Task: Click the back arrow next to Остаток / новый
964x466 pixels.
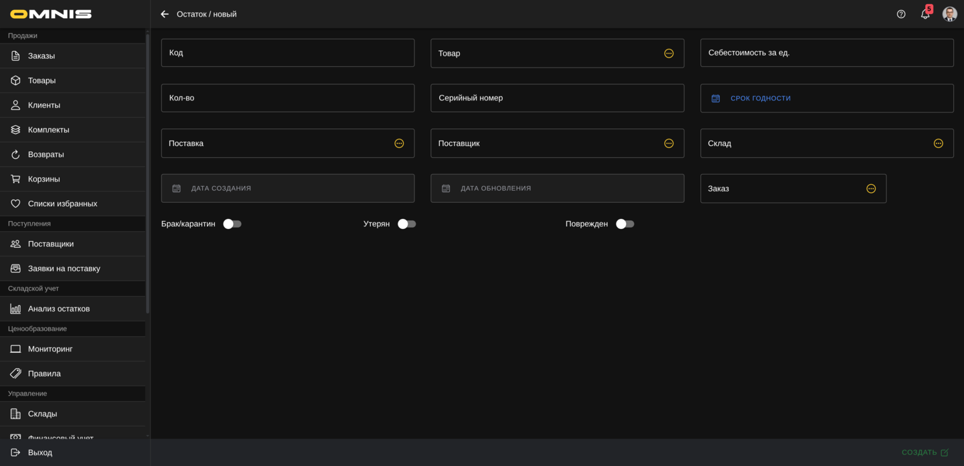Action: coord(165,14)
